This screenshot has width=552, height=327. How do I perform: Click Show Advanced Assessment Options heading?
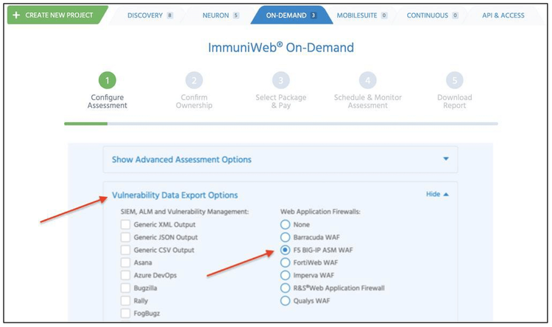point(182,159)
